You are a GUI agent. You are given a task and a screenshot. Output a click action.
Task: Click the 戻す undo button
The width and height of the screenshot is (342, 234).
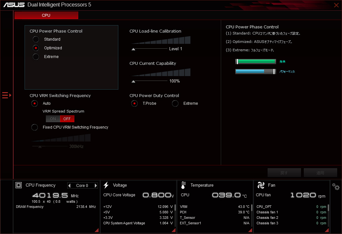[284, 173]
